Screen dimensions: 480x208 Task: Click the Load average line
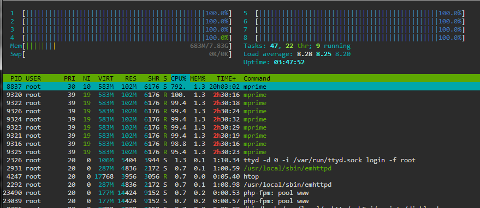297,54
